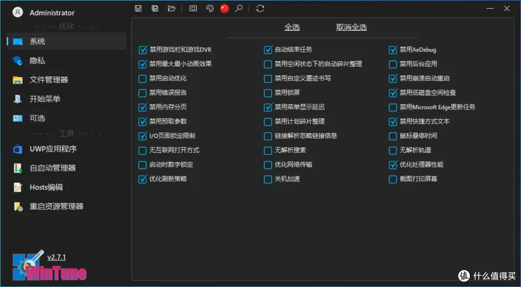Screen dimensions: 521x287
Task: Uncheck 禁用游戏栏和游戏DVR checkbox
Action: tap(142, 50)
